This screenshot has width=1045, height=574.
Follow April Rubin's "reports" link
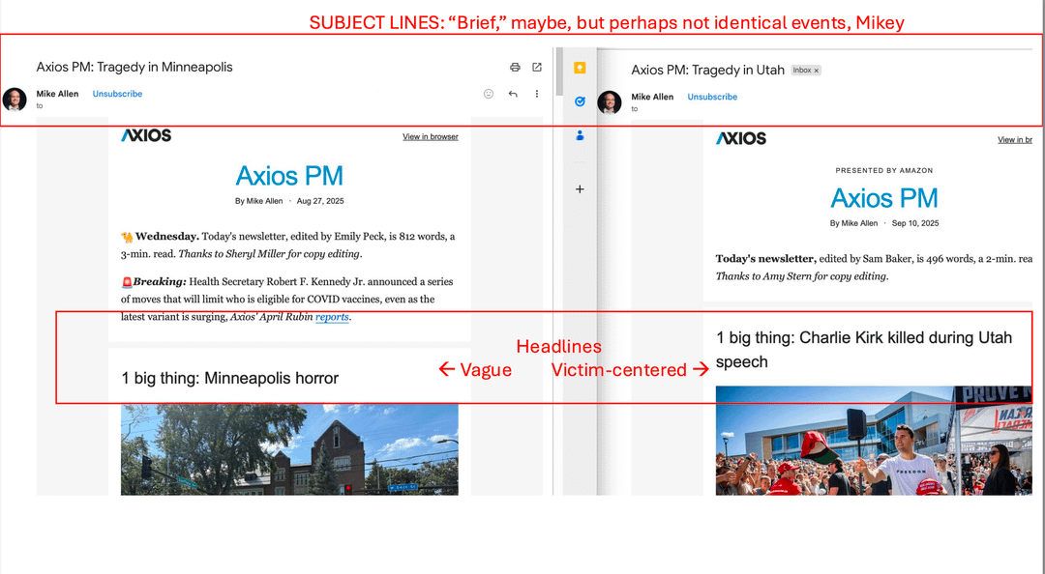(332, 317)
